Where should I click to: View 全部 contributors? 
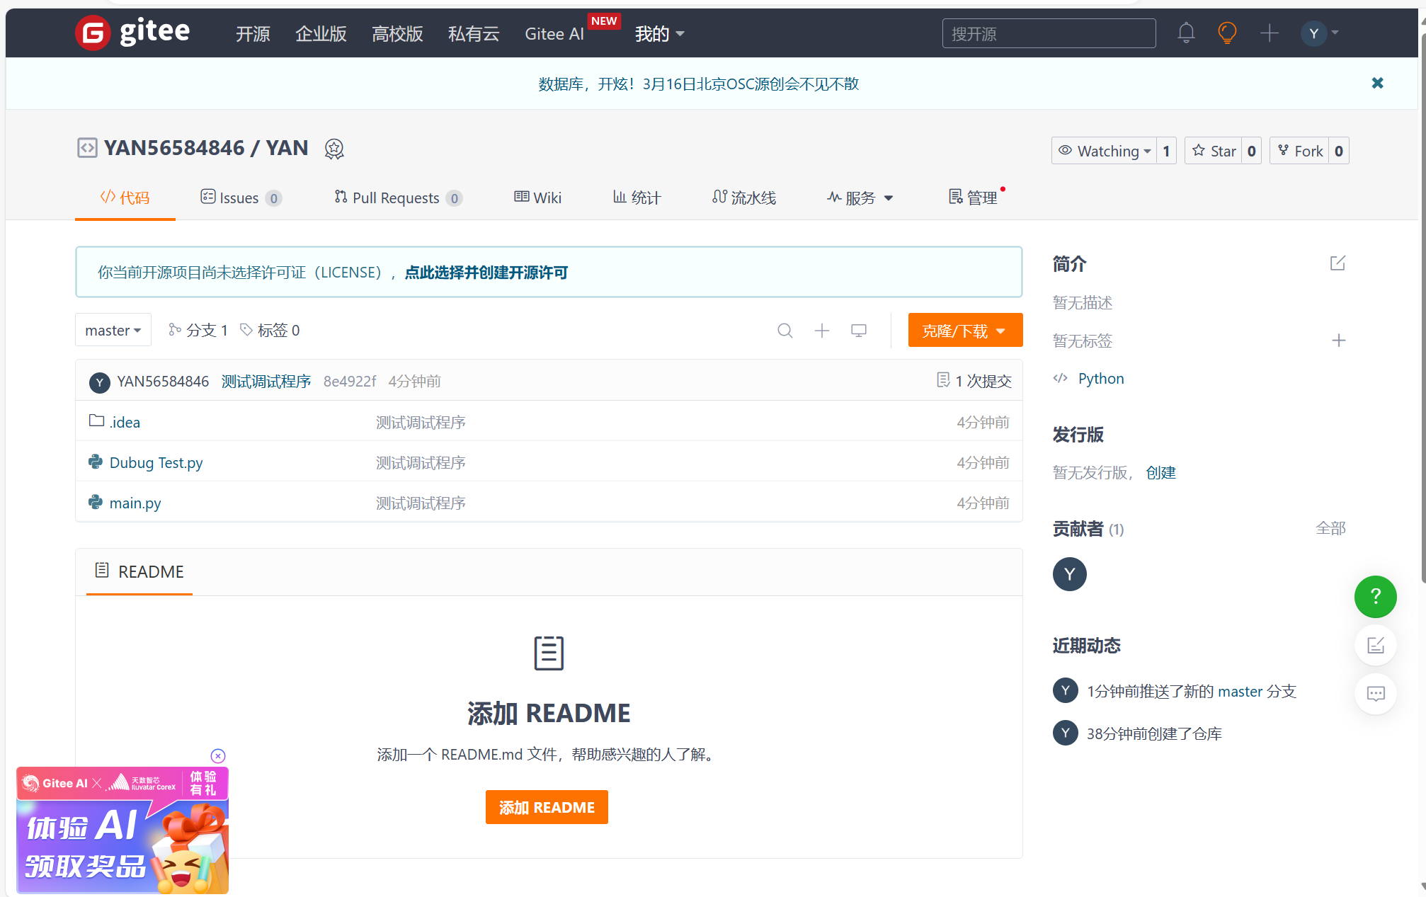pos(1330,528)
